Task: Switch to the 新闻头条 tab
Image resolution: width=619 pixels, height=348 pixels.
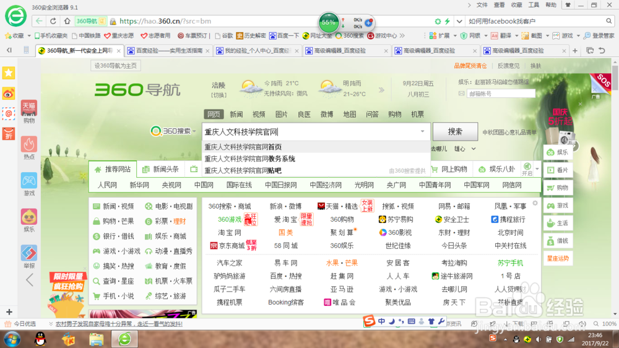Action: (x=160, y=169)
